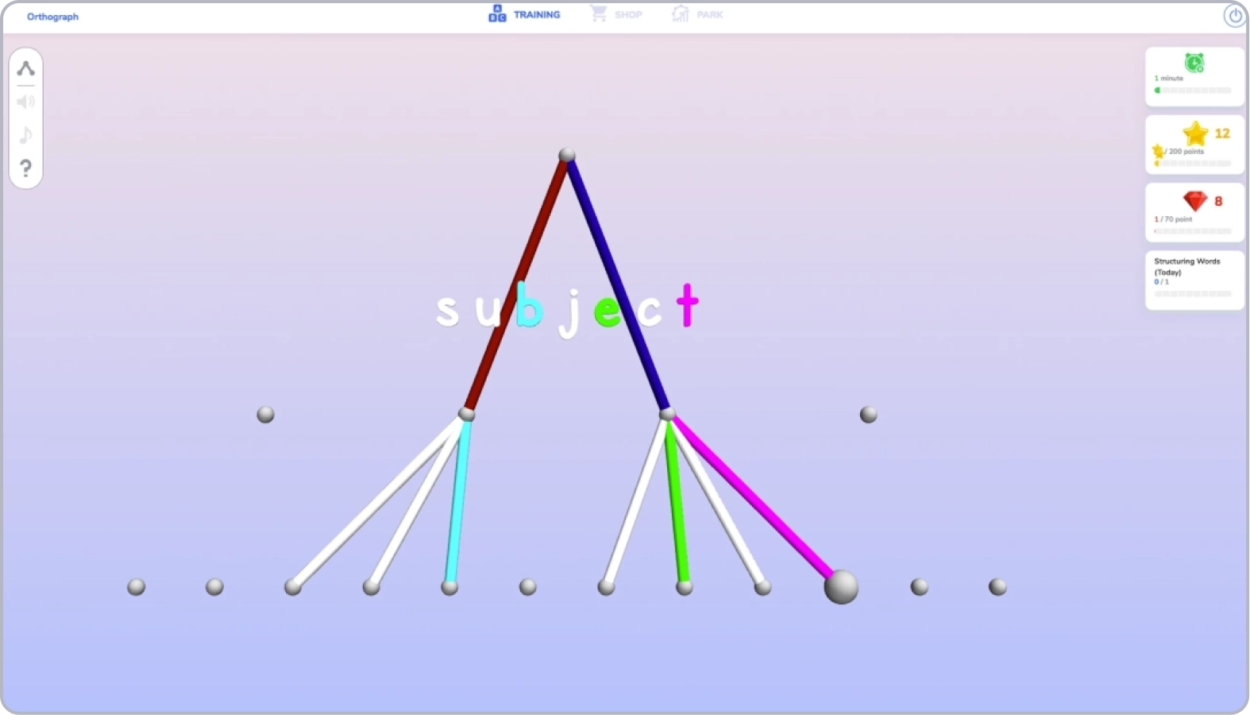Image resolution: width=1250 pixels, height=715 pixels.
Task: Click the red ruby gem icon
Action: 1194,201
